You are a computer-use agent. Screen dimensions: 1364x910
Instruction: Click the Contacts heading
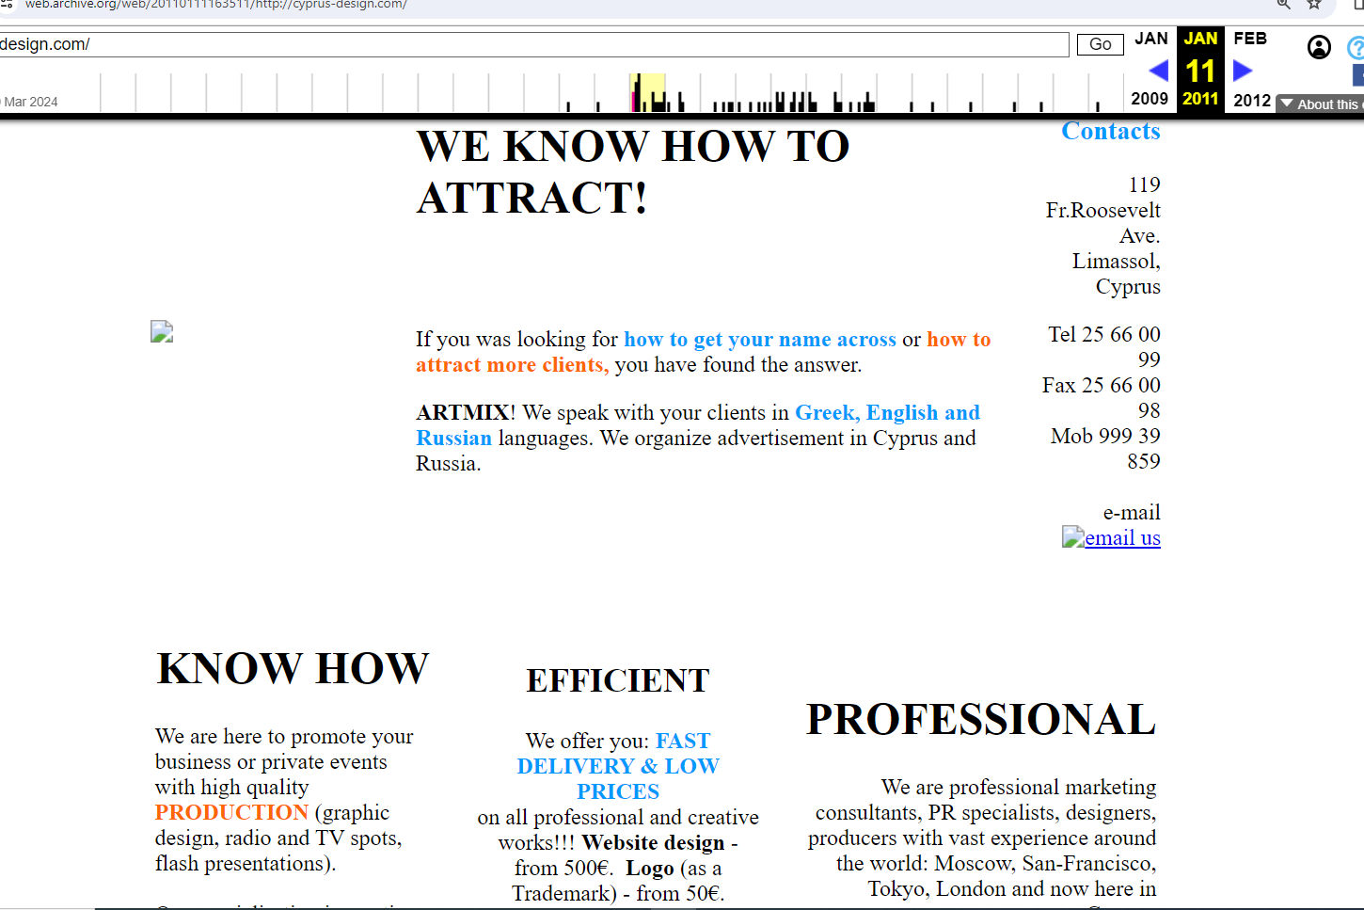pyautogui.click(x=1110, y=131)
